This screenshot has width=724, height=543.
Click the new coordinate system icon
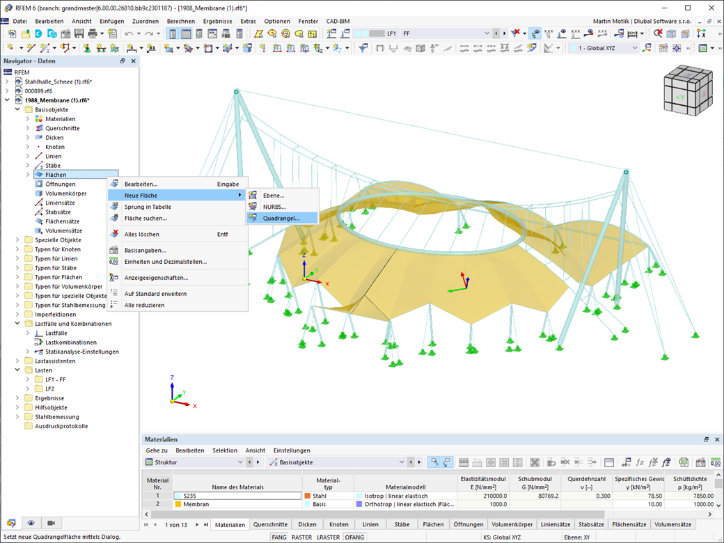647,48
